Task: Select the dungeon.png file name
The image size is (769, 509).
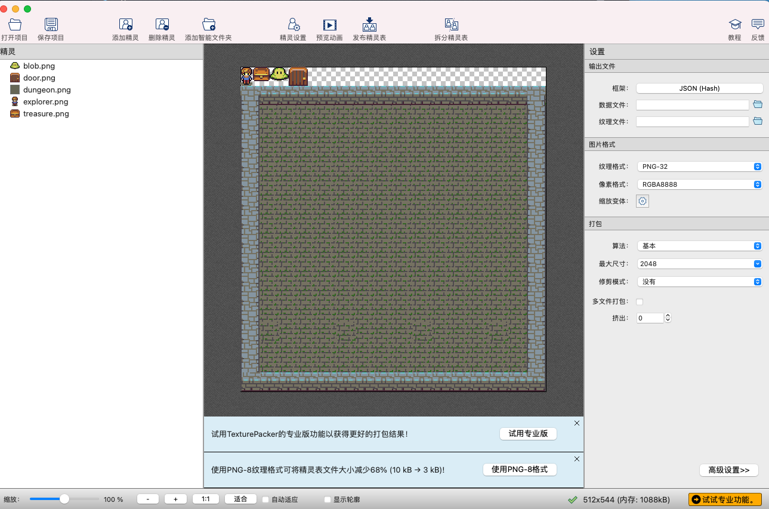Action: [47, 90]
